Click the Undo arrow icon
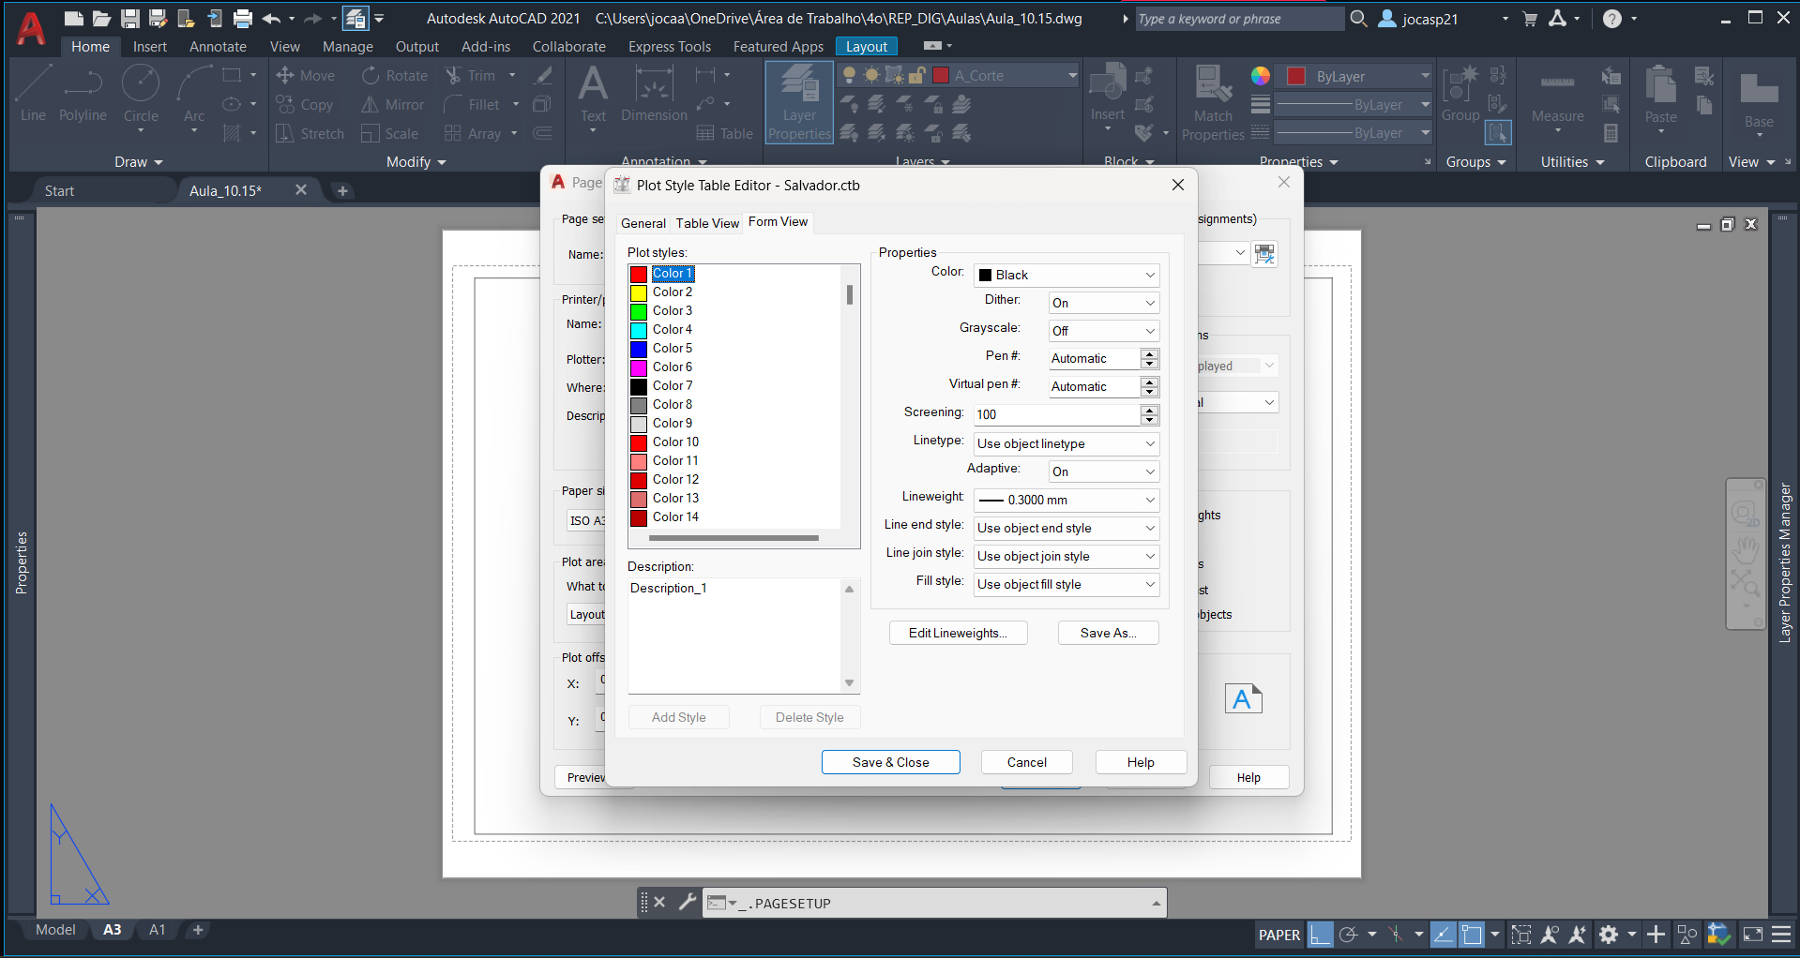The width and height of the screenshot is (1800, 958). (x=271, y=19)
